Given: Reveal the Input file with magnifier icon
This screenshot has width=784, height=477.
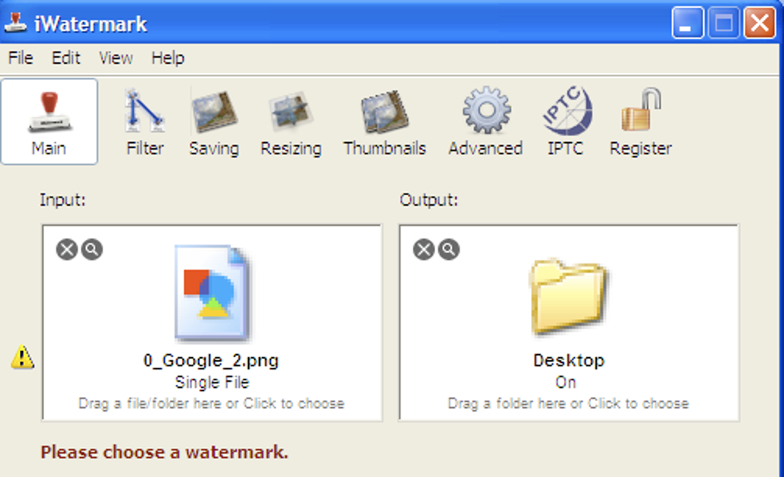Looking at the screenshot, I should tap(92, 249).
